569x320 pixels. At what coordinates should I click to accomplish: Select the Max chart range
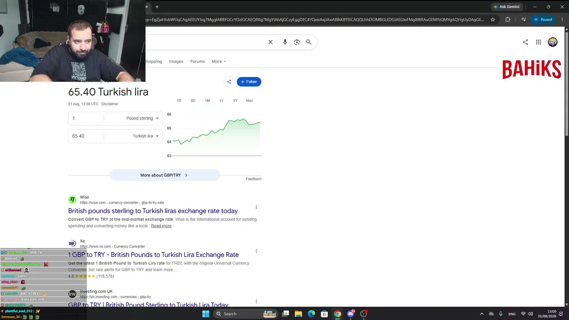(x=249, y=100)
